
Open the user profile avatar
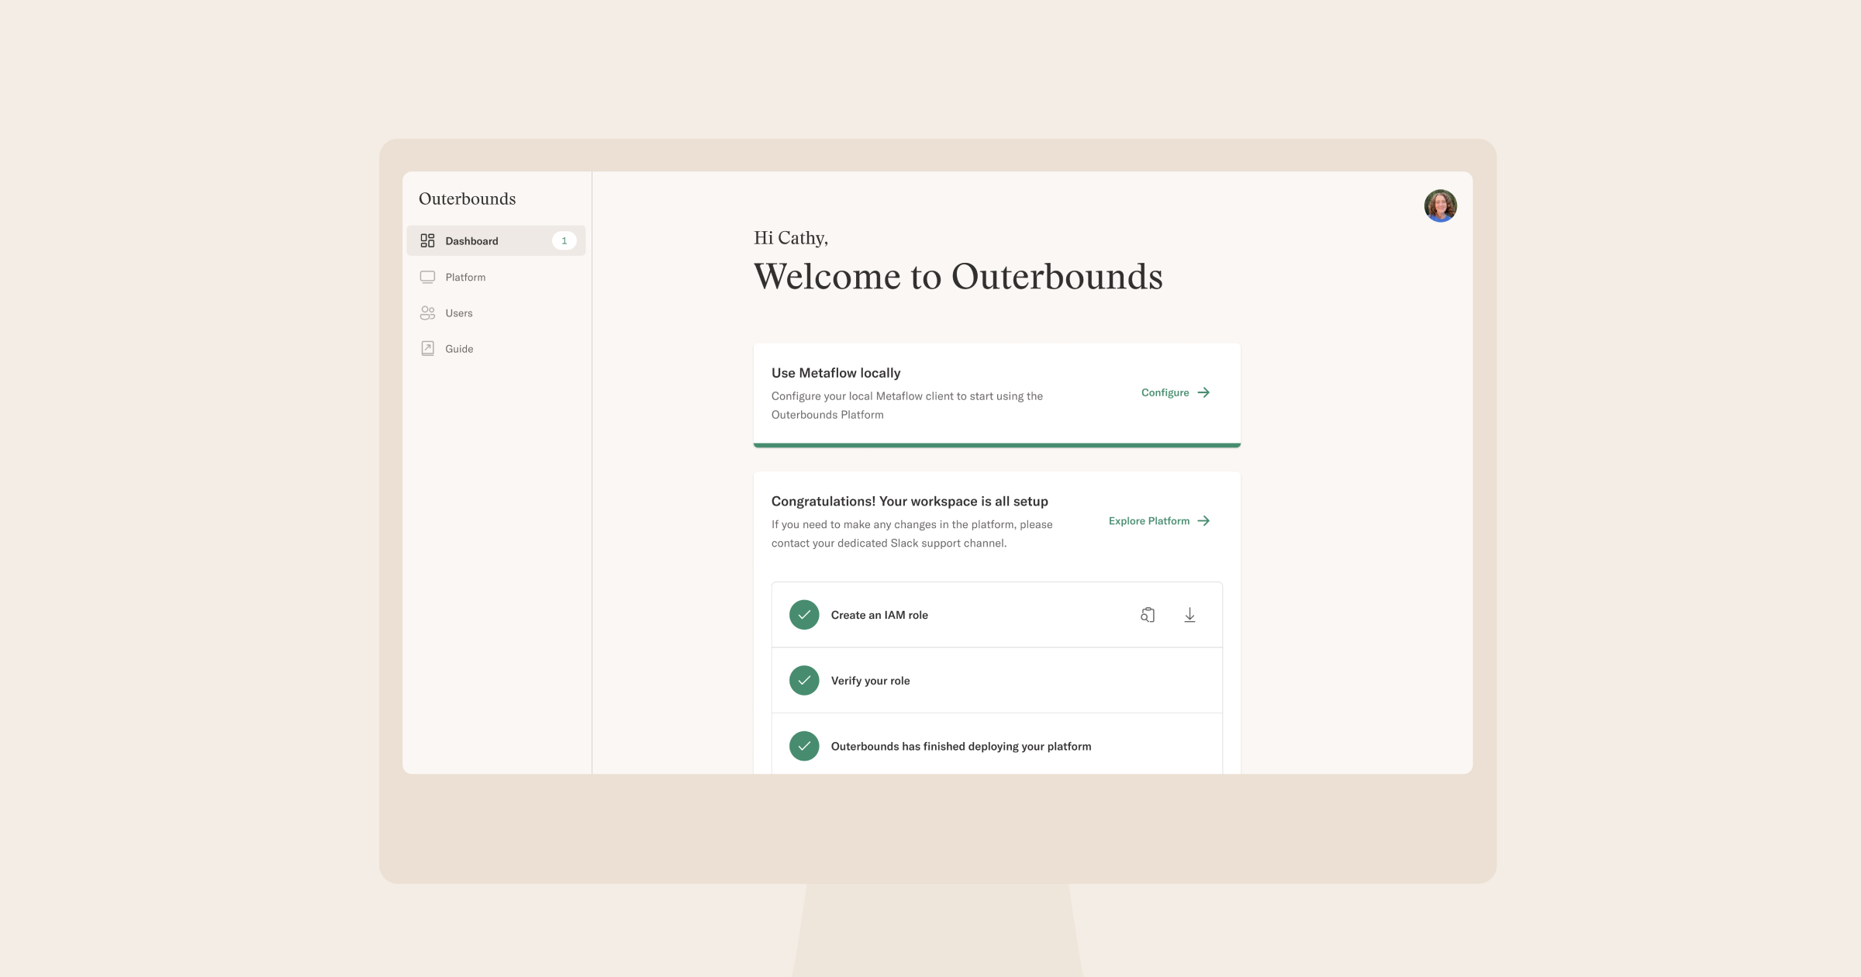click(x=1440, y=205)
